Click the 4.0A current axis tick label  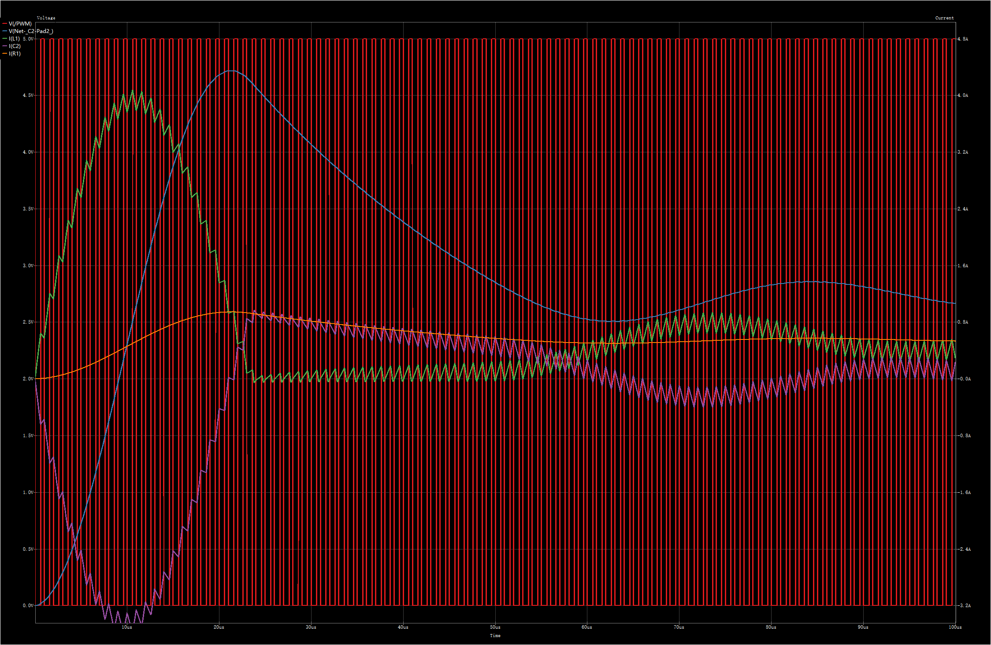(x=963, y=96)
